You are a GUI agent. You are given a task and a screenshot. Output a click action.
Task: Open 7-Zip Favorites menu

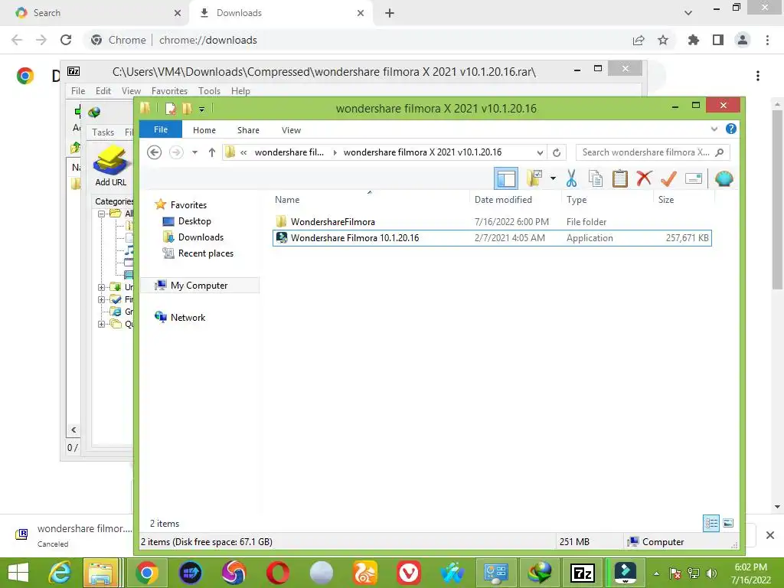(x=169, y=91)
